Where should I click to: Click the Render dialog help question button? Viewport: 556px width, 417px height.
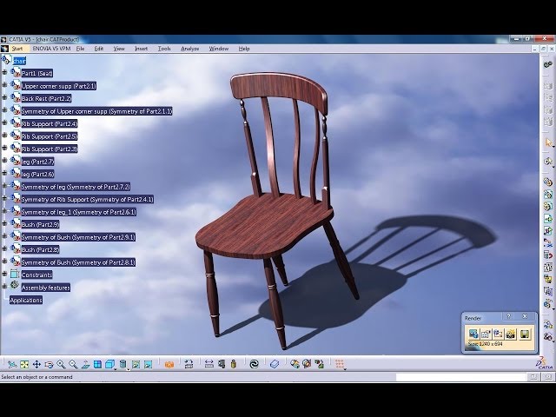[508, 316]
